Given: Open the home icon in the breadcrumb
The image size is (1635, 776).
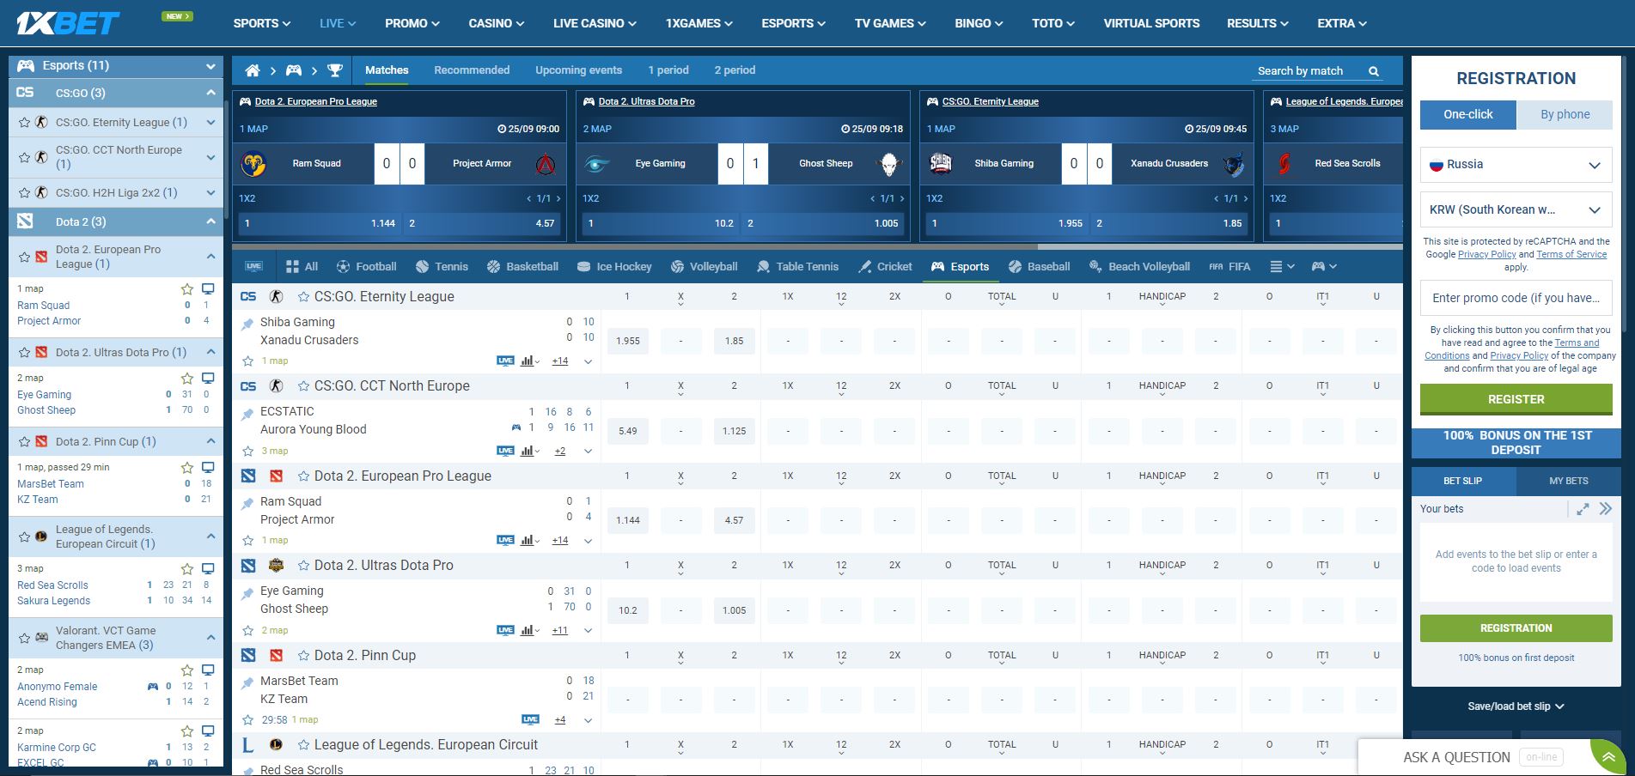Looking at the screenshot, I should (253, 70).
